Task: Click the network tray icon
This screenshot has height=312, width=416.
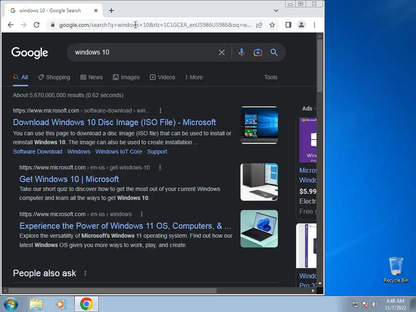Action: [x=355, y=304]
